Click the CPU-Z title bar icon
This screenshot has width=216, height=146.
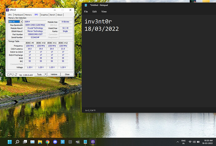(x=8, y=10)
